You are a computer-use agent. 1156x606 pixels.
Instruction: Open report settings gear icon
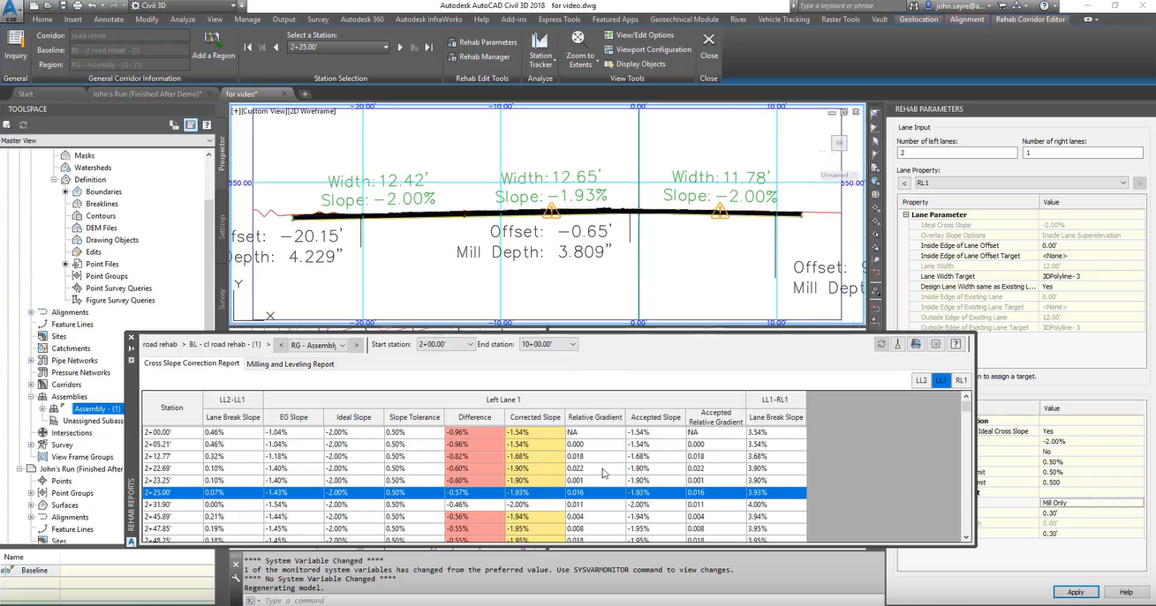pyautogui.click(x=936, y=344)
